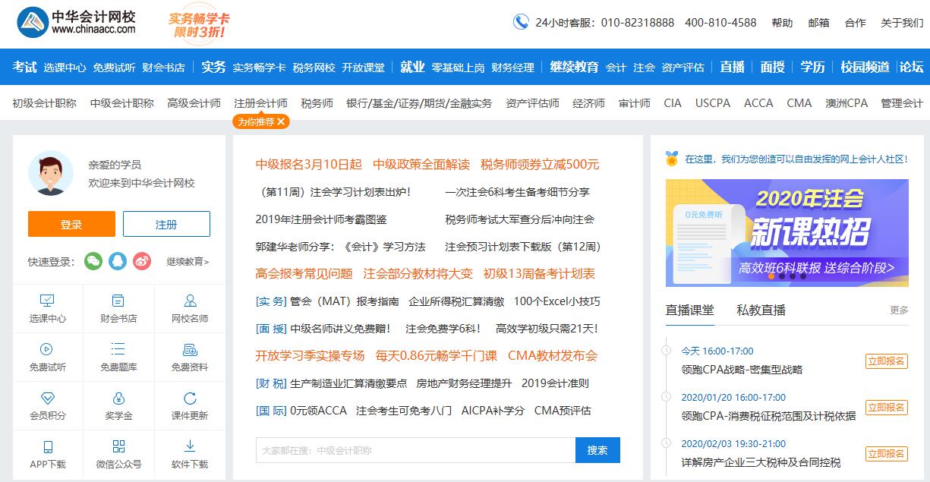Select the first orange carousel dot on banner
This screenshot has width=930, height=482.
pos(771,276)
